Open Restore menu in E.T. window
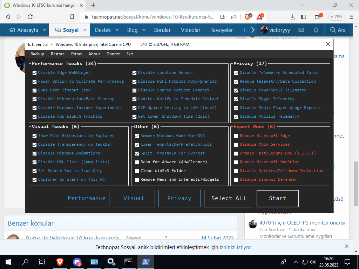 point(58,54)
